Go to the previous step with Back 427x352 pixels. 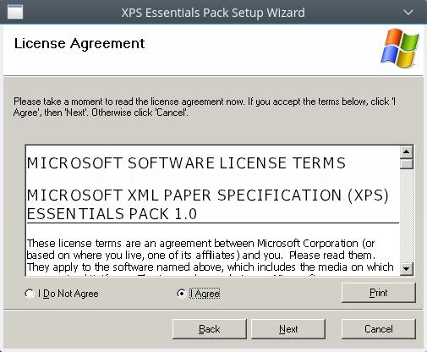210,329
